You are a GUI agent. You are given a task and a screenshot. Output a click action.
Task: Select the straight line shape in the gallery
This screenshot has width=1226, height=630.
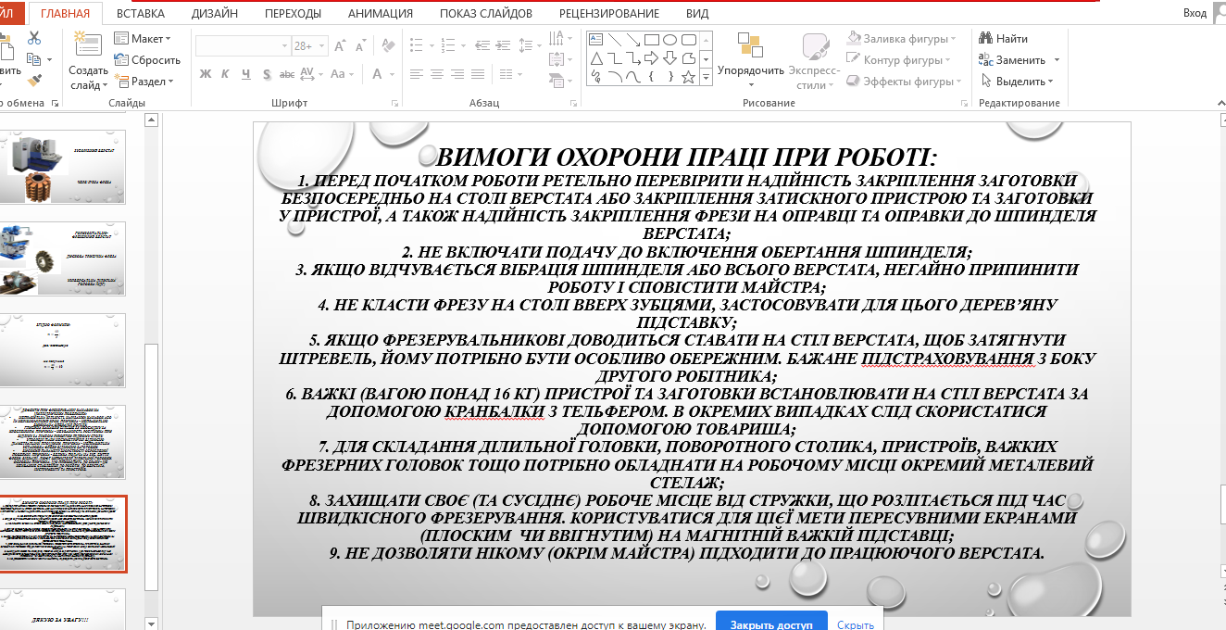pyautogui.click(x=615, y=40)
